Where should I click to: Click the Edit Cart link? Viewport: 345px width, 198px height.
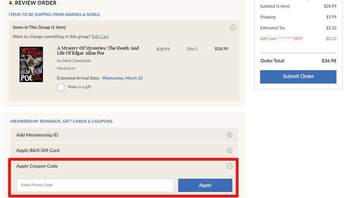pos(100,37)
